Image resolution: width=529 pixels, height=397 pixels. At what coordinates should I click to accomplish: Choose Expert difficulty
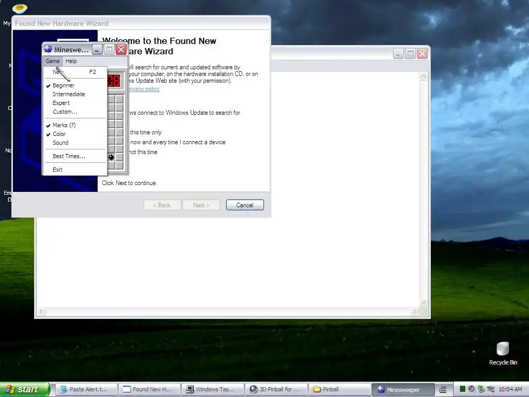(75, 103)
